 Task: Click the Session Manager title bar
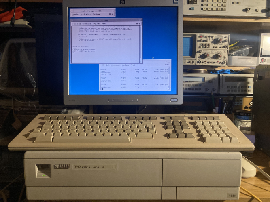(91, 11)
